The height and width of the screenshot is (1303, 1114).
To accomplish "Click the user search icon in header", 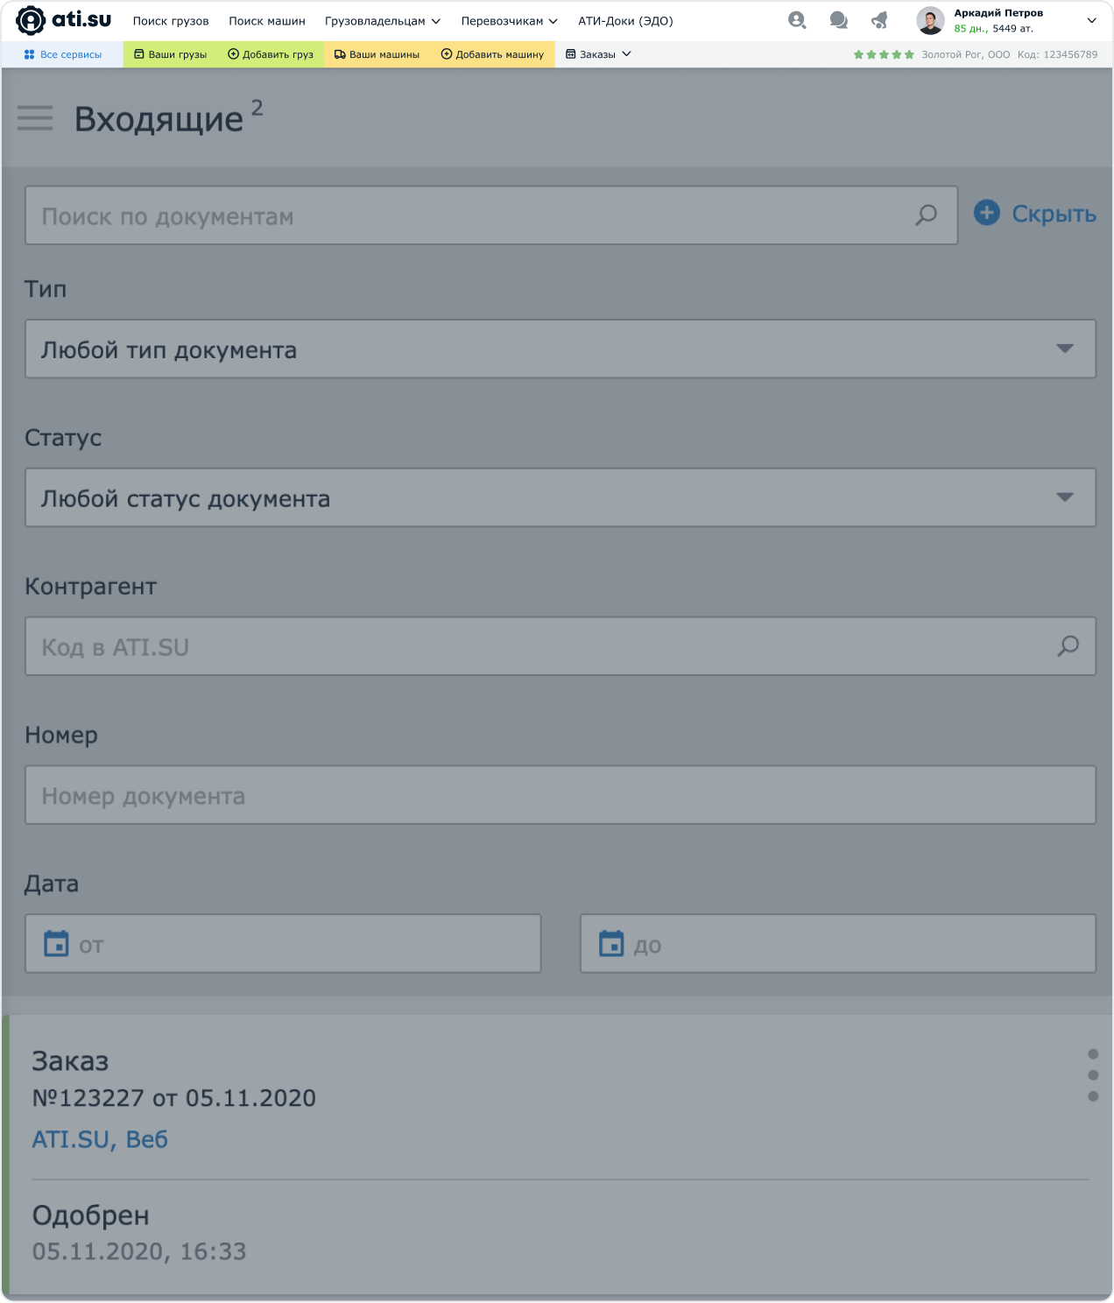I will [797, 20].
